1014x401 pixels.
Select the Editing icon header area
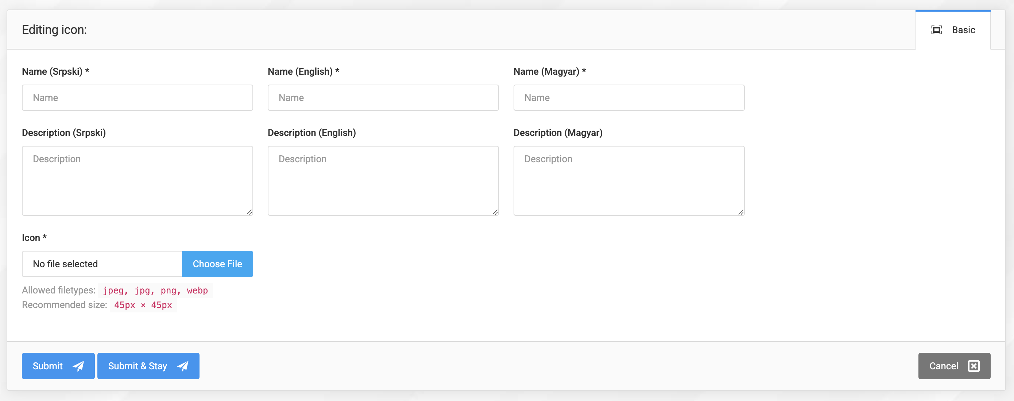click(x=55, y=30)
